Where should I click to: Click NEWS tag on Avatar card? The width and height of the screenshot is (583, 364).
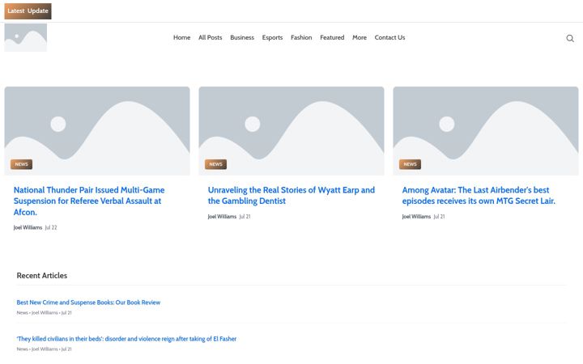tap(410, 164)
